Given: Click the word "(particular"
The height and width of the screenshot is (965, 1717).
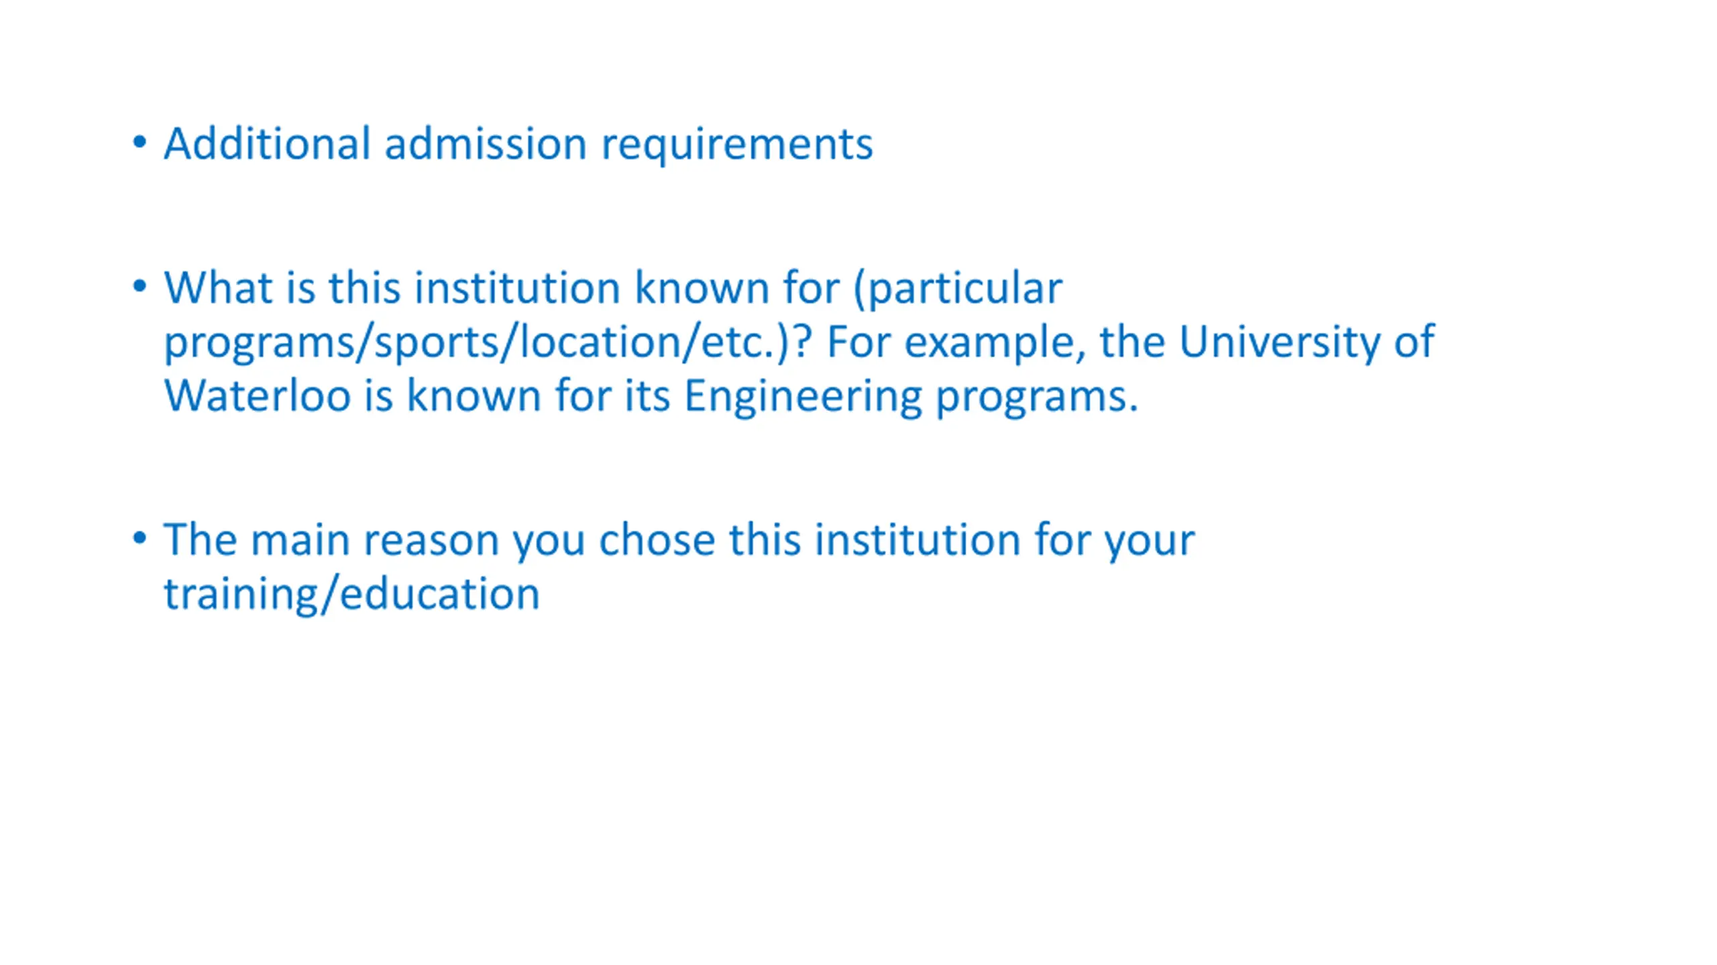Looking at the screenshot, I should tap(958, 288).
